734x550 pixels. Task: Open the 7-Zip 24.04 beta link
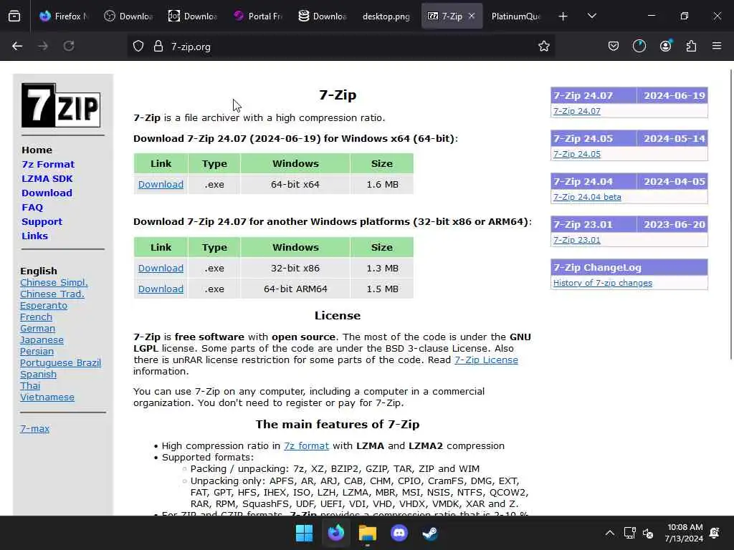tap(587, 197)
